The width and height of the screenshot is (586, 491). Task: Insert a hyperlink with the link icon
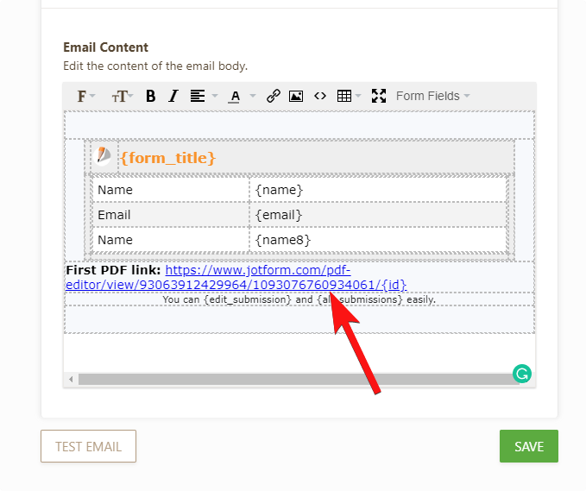pos(274,96)
